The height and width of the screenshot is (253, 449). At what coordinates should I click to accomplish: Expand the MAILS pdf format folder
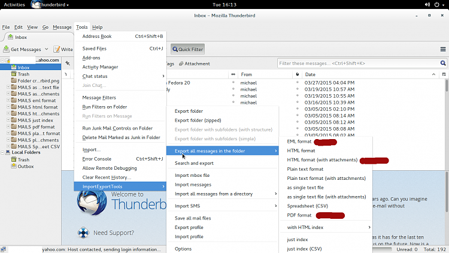[8, 126]
